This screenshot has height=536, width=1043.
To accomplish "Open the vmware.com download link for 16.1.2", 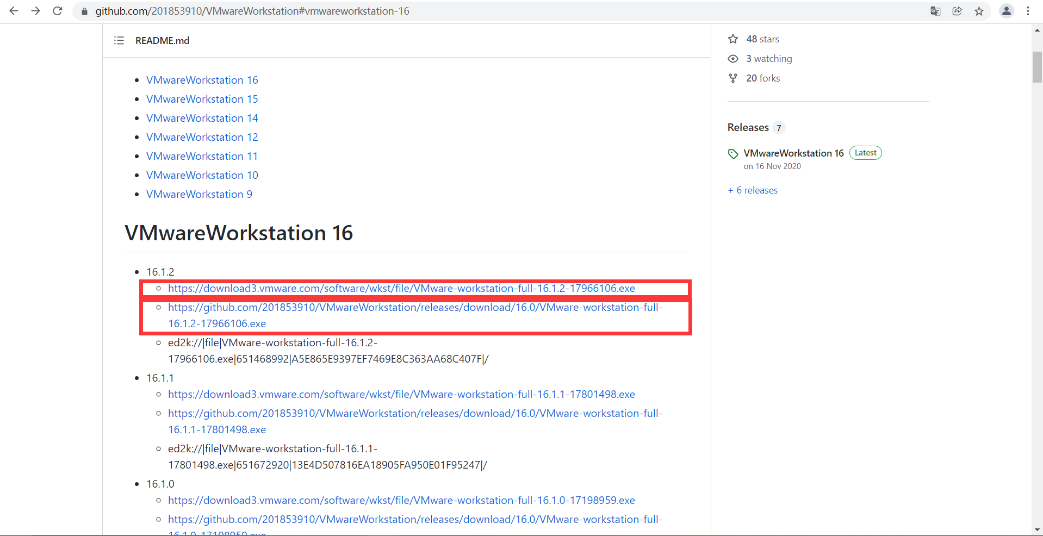I will 401,288.
